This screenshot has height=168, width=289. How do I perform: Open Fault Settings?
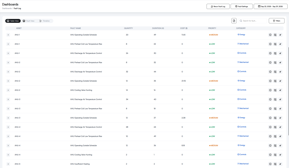tap(242, 6)
